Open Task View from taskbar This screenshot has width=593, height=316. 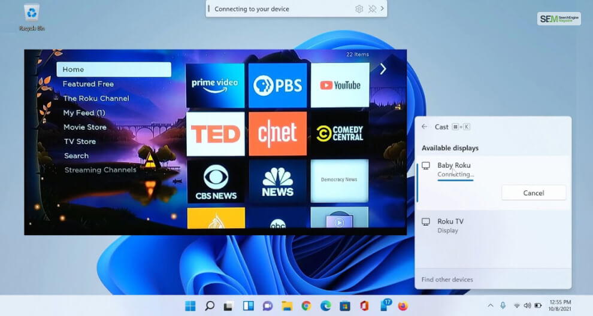click(228, 306)
